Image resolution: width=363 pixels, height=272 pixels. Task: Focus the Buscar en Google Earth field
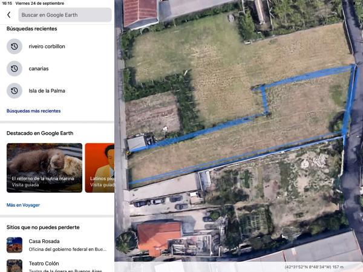(65, 15)
